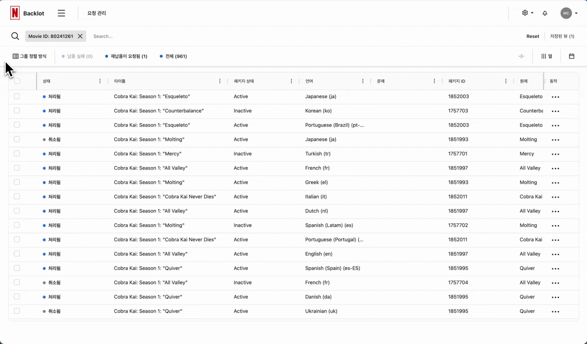Viewport: 587px width, 344px height.
Task: Switch to the 재납품이 요청됨 (1) tab
Action: [x=126, y=56]
